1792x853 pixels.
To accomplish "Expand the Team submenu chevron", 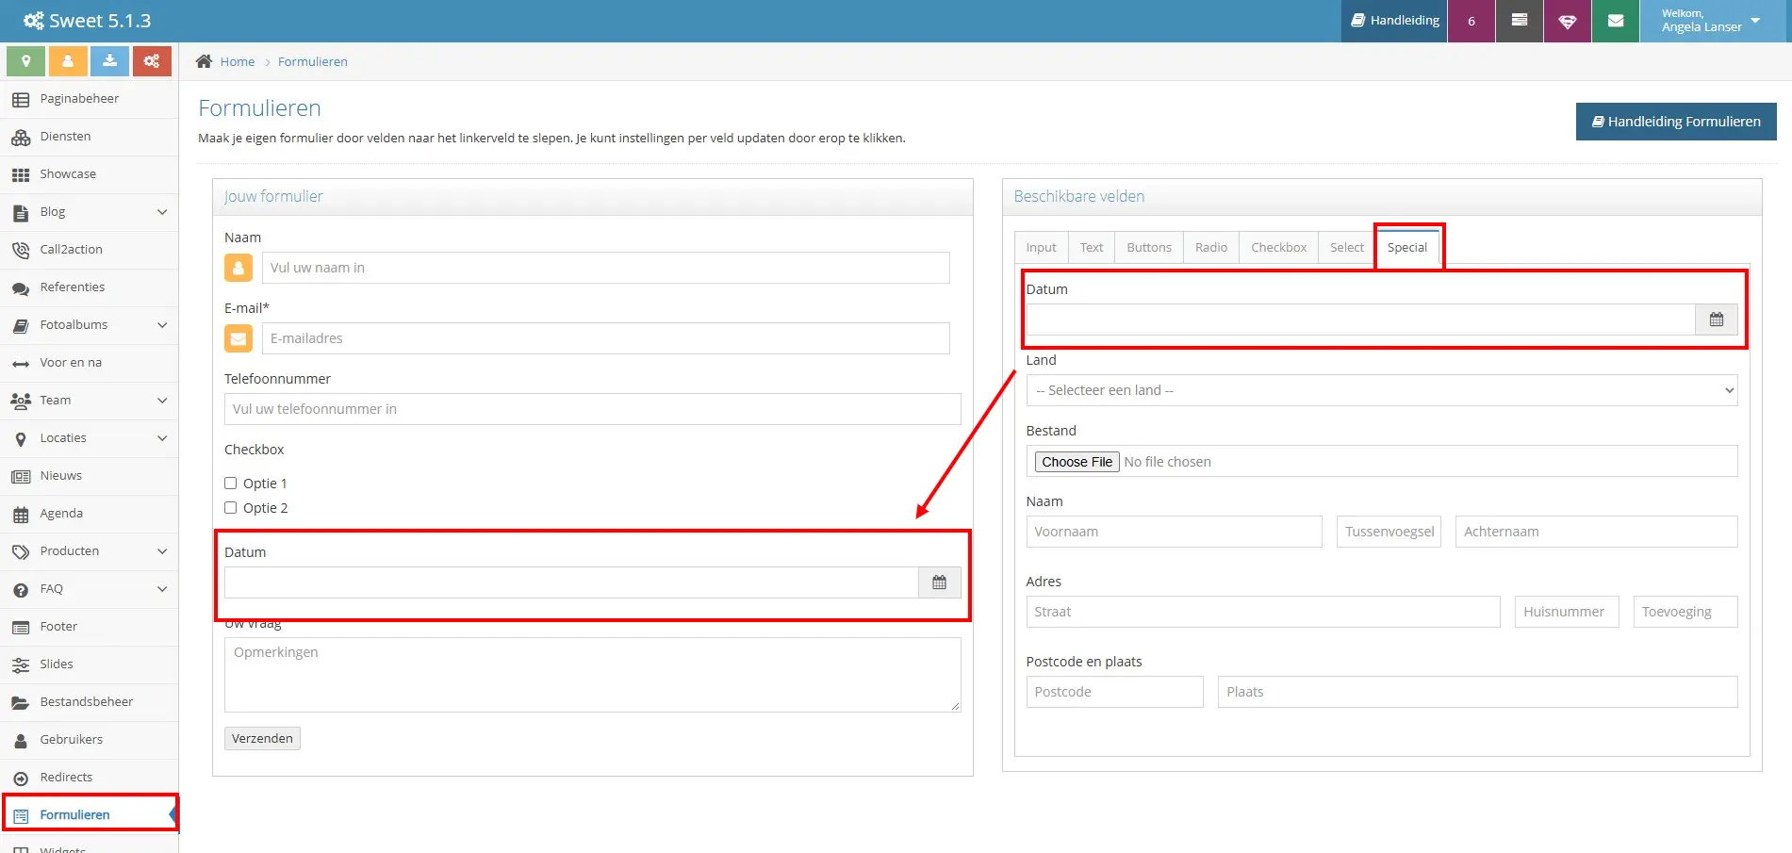I will coord(162,401).
